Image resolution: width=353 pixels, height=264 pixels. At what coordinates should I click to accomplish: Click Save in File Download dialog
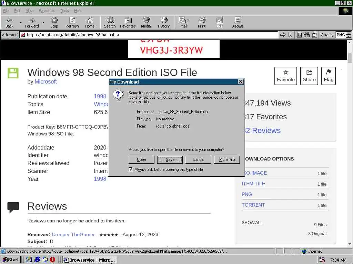(170, 159)
